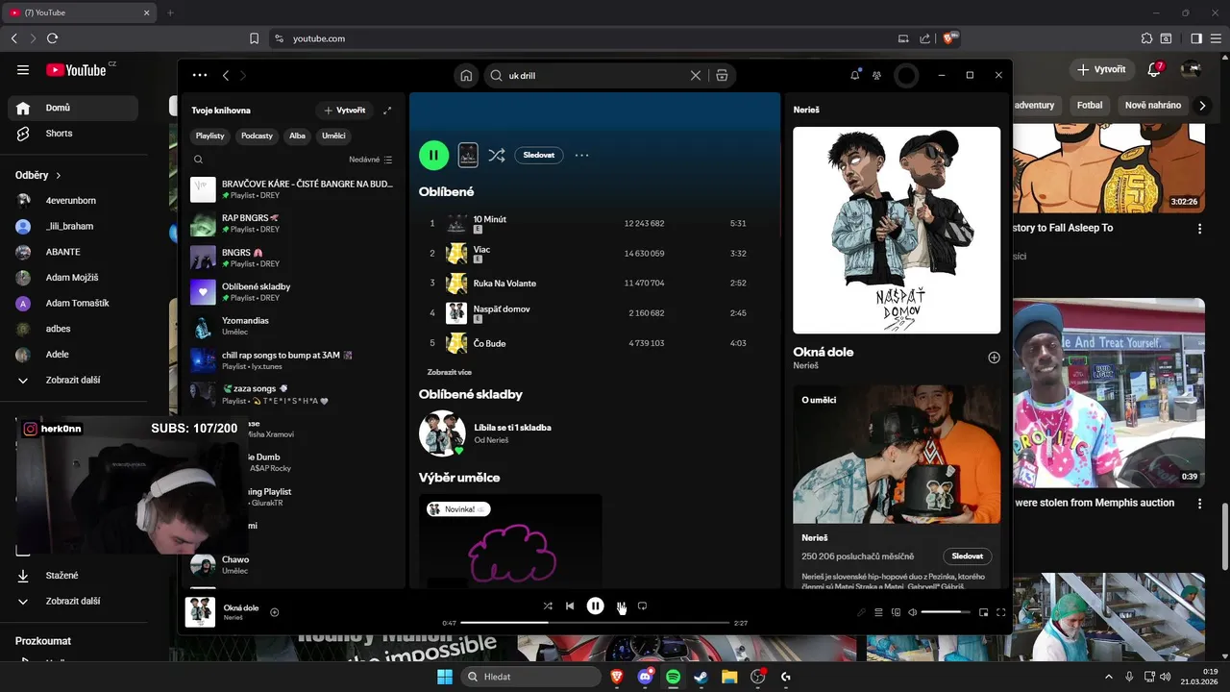Expand popular tracks with Zobrazit více
Viewport: 1230px width, 692px height.
click(450, 372)
